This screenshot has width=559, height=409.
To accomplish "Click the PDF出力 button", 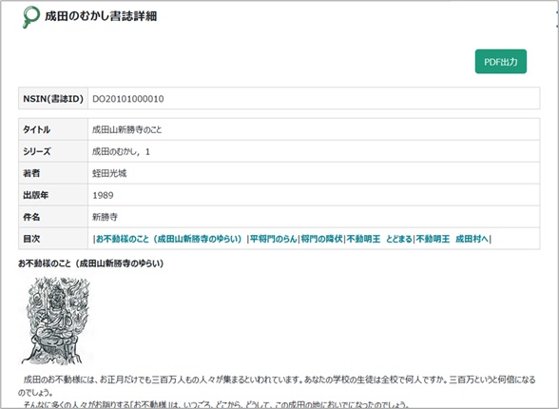I will coord(500,62).
